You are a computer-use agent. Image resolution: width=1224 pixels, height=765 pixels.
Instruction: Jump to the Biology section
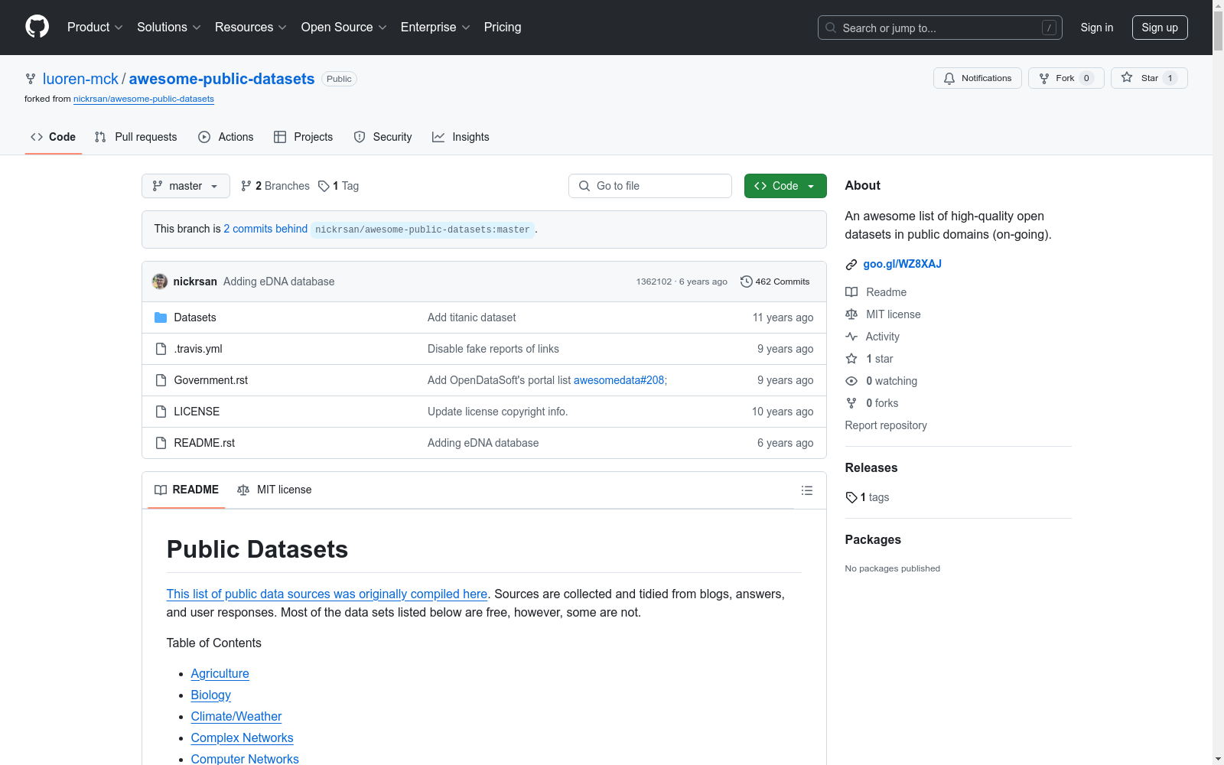point(211,695)
